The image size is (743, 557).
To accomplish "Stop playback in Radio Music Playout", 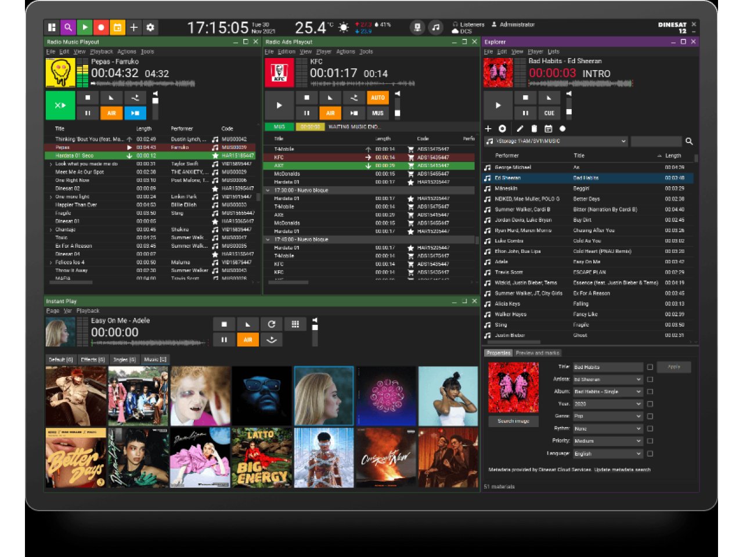I will coord(88,97).
